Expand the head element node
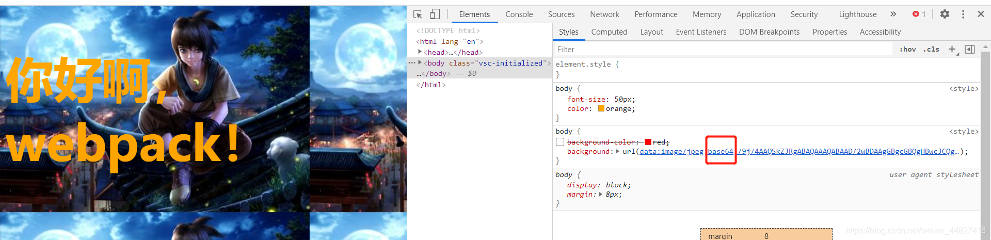Screen dimensions: 991x240 point(420,52)
